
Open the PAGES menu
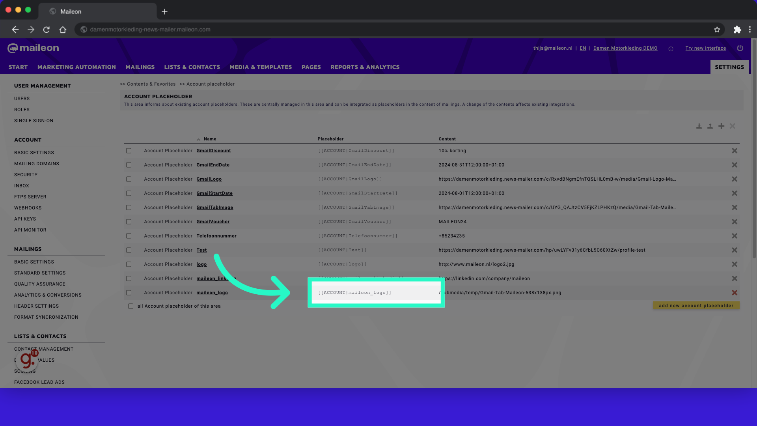[311, 67]
